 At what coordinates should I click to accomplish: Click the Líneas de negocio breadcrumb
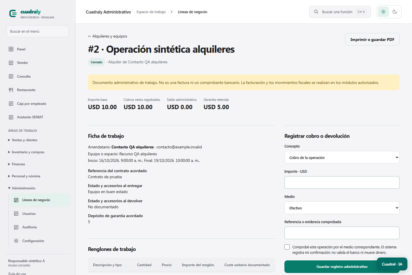[193, 12]
